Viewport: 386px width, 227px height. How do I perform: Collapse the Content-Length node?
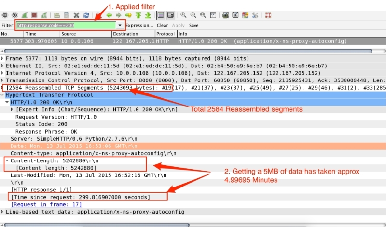tap(7, 160)
